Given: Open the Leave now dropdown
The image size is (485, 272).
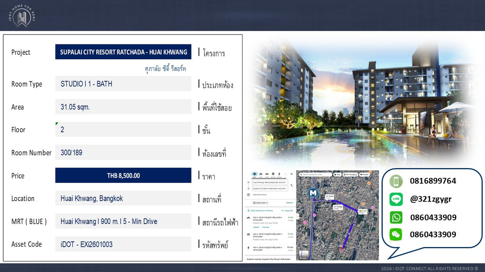Looking at the screenshot, I should point(260,203).
